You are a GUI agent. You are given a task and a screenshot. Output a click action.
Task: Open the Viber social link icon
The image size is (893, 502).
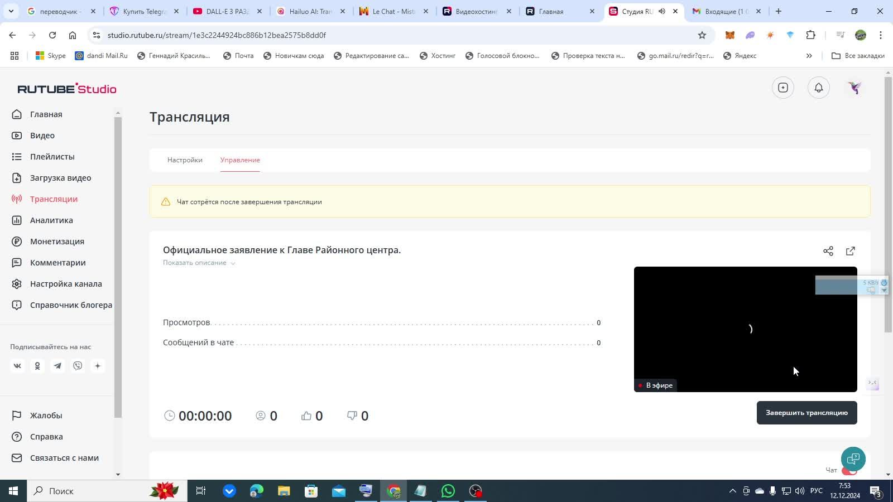[x=78, y=366]
